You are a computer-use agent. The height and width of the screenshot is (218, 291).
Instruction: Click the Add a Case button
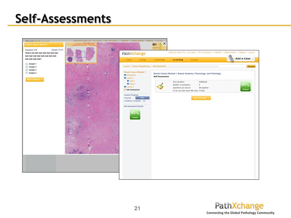[241, 58]
